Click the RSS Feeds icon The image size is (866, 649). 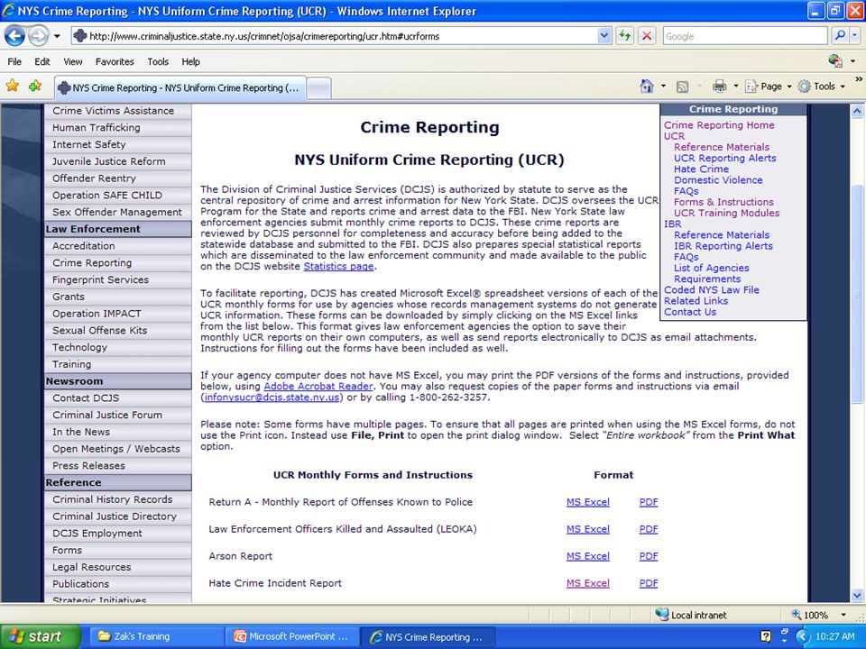click(683, 87)
